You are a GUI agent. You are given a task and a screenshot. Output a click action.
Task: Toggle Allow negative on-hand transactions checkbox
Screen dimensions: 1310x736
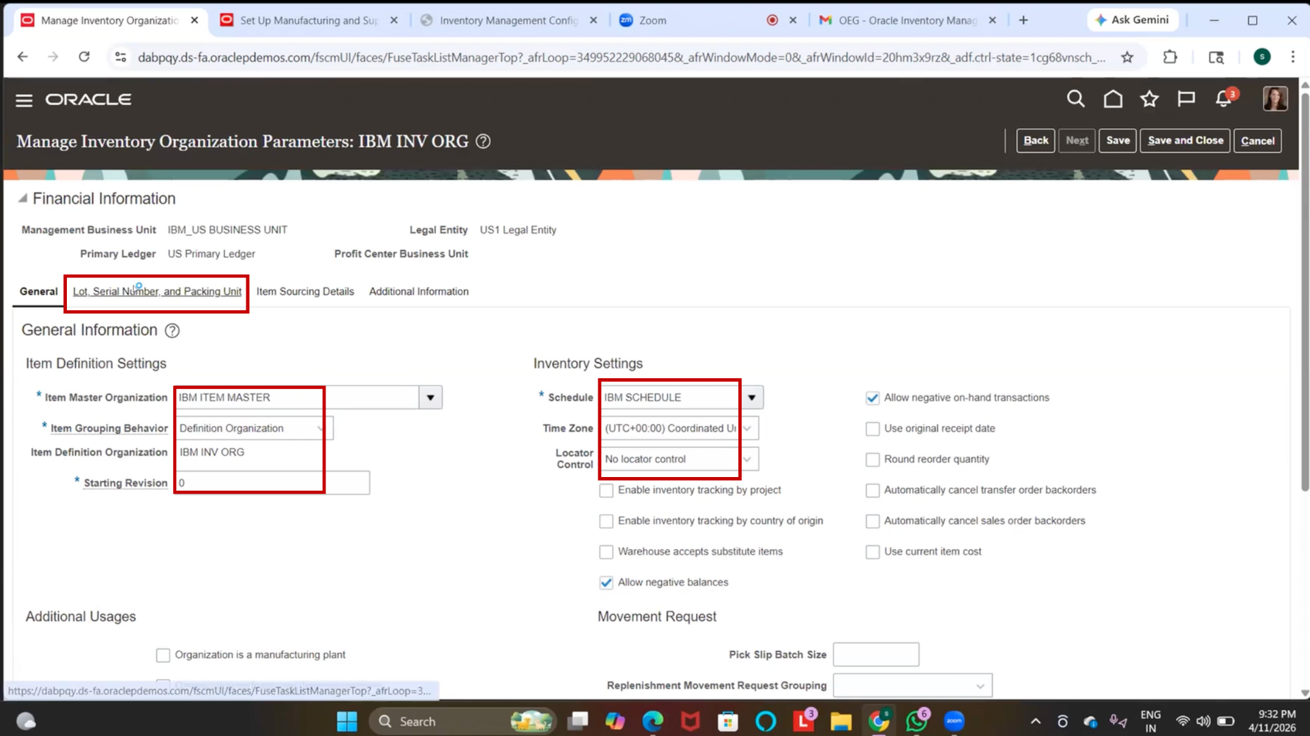coord(872,398)
